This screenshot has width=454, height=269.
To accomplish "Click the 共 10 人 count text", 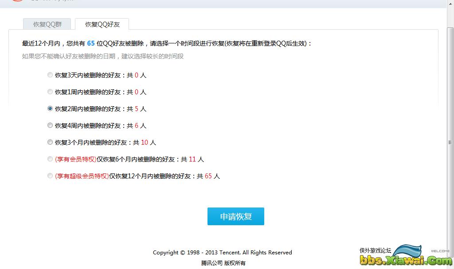I will click(145, 142).
